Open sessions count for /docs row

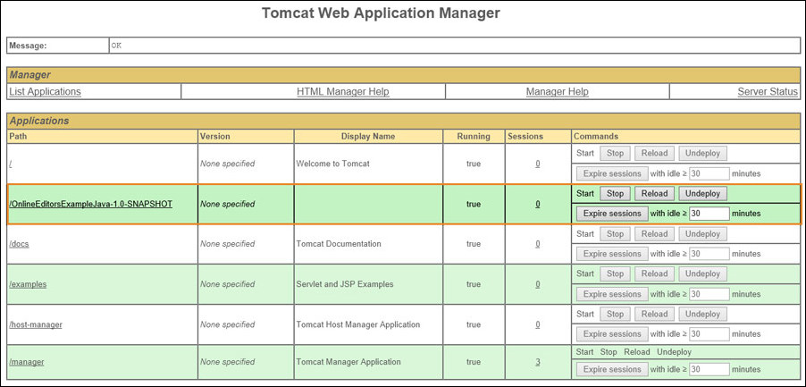click(x=538, y=244)
